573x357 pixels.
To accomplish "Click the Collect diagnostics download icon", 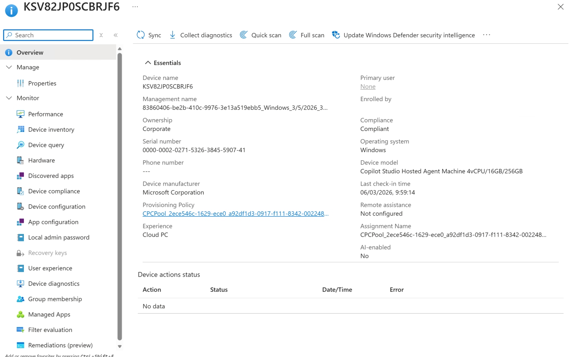I will tap(173, 35).
